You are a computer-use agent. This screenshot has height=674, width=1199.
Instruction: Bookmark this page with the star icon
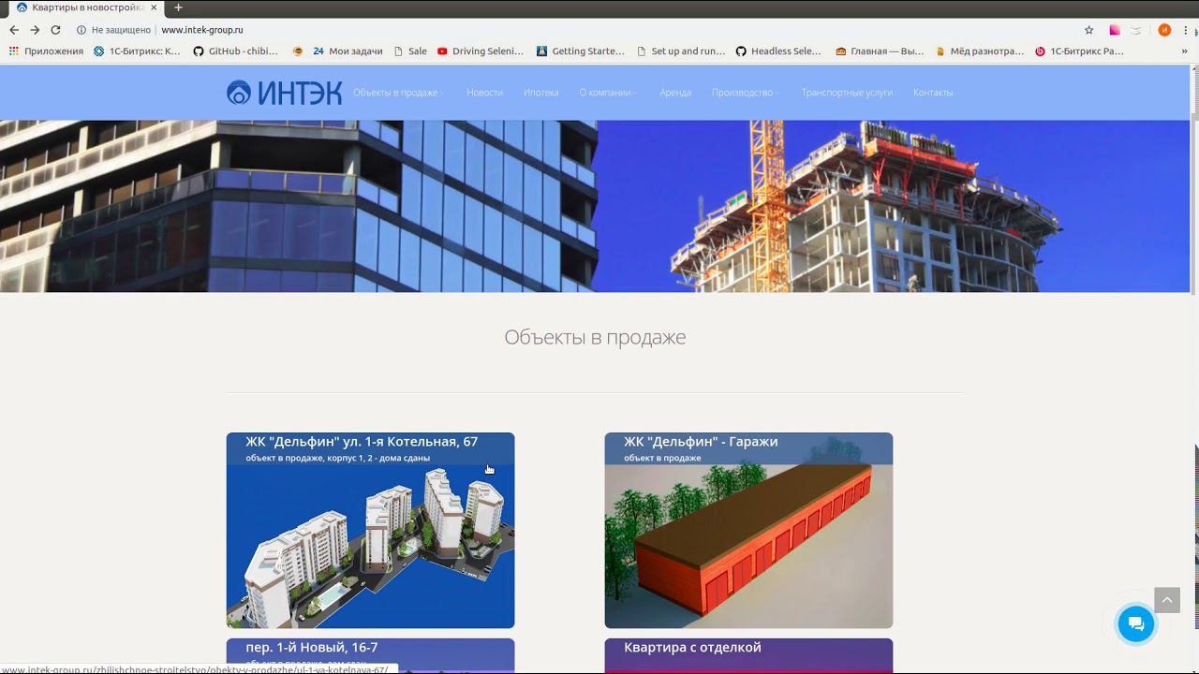[1088, 30]
